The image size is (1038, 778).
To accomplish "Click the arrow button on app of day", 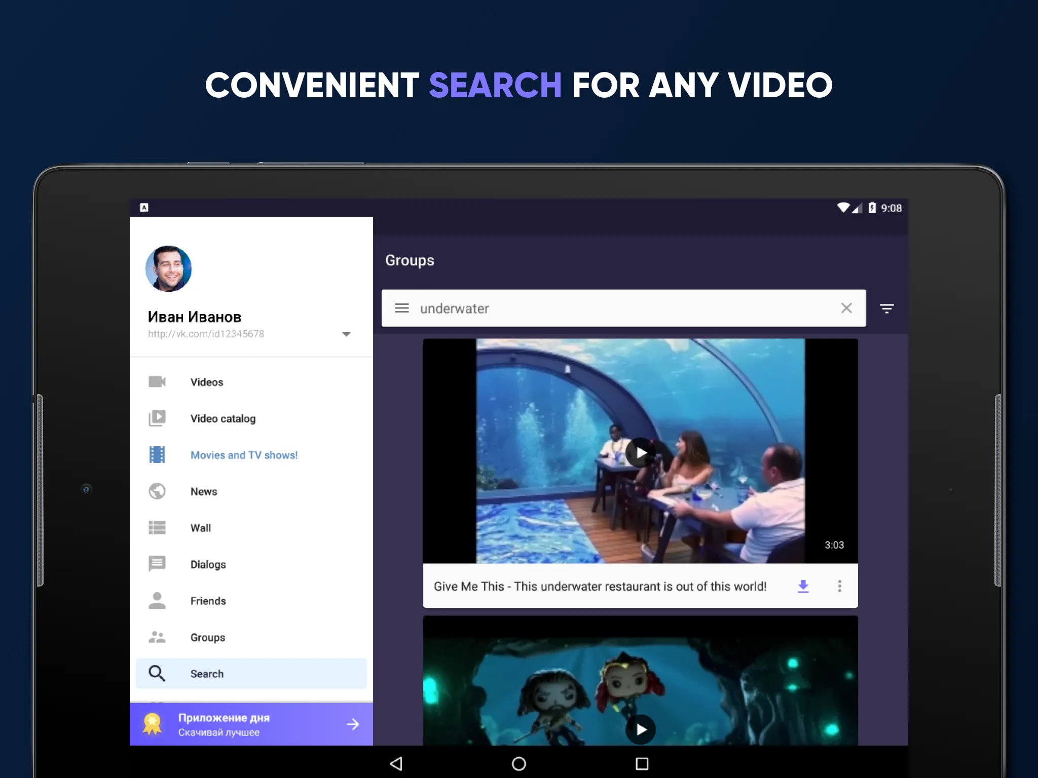I will (x=351, y=723).
